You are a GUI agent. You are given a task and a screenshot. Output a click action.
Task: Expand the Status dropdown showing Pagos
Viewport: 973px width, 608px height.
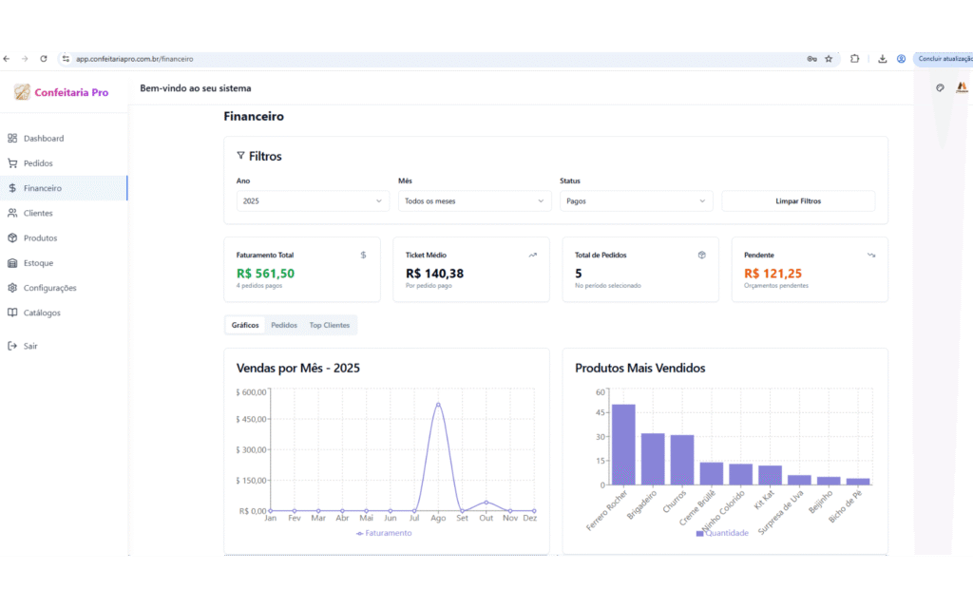click(636, 201)
